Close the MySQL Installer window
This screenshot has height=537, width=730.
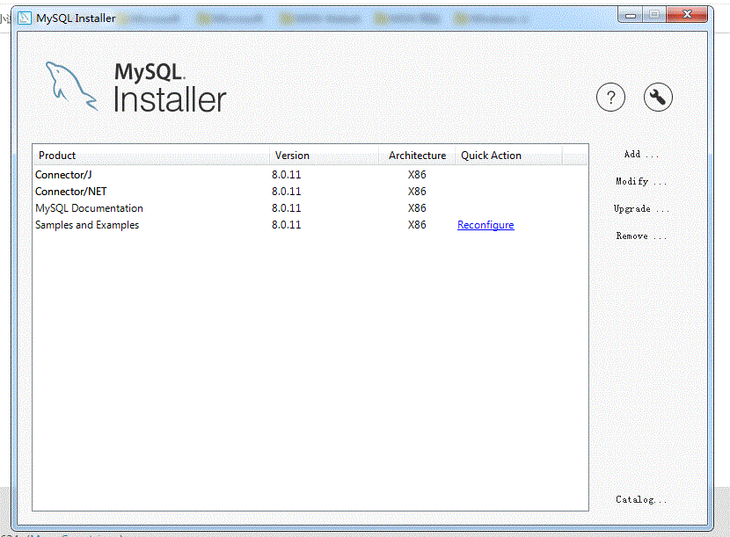[687, 15]
